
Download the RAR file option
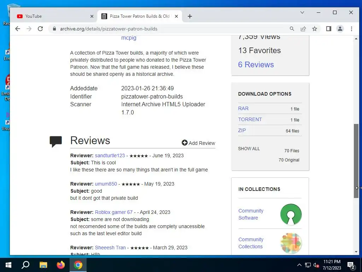243,108
